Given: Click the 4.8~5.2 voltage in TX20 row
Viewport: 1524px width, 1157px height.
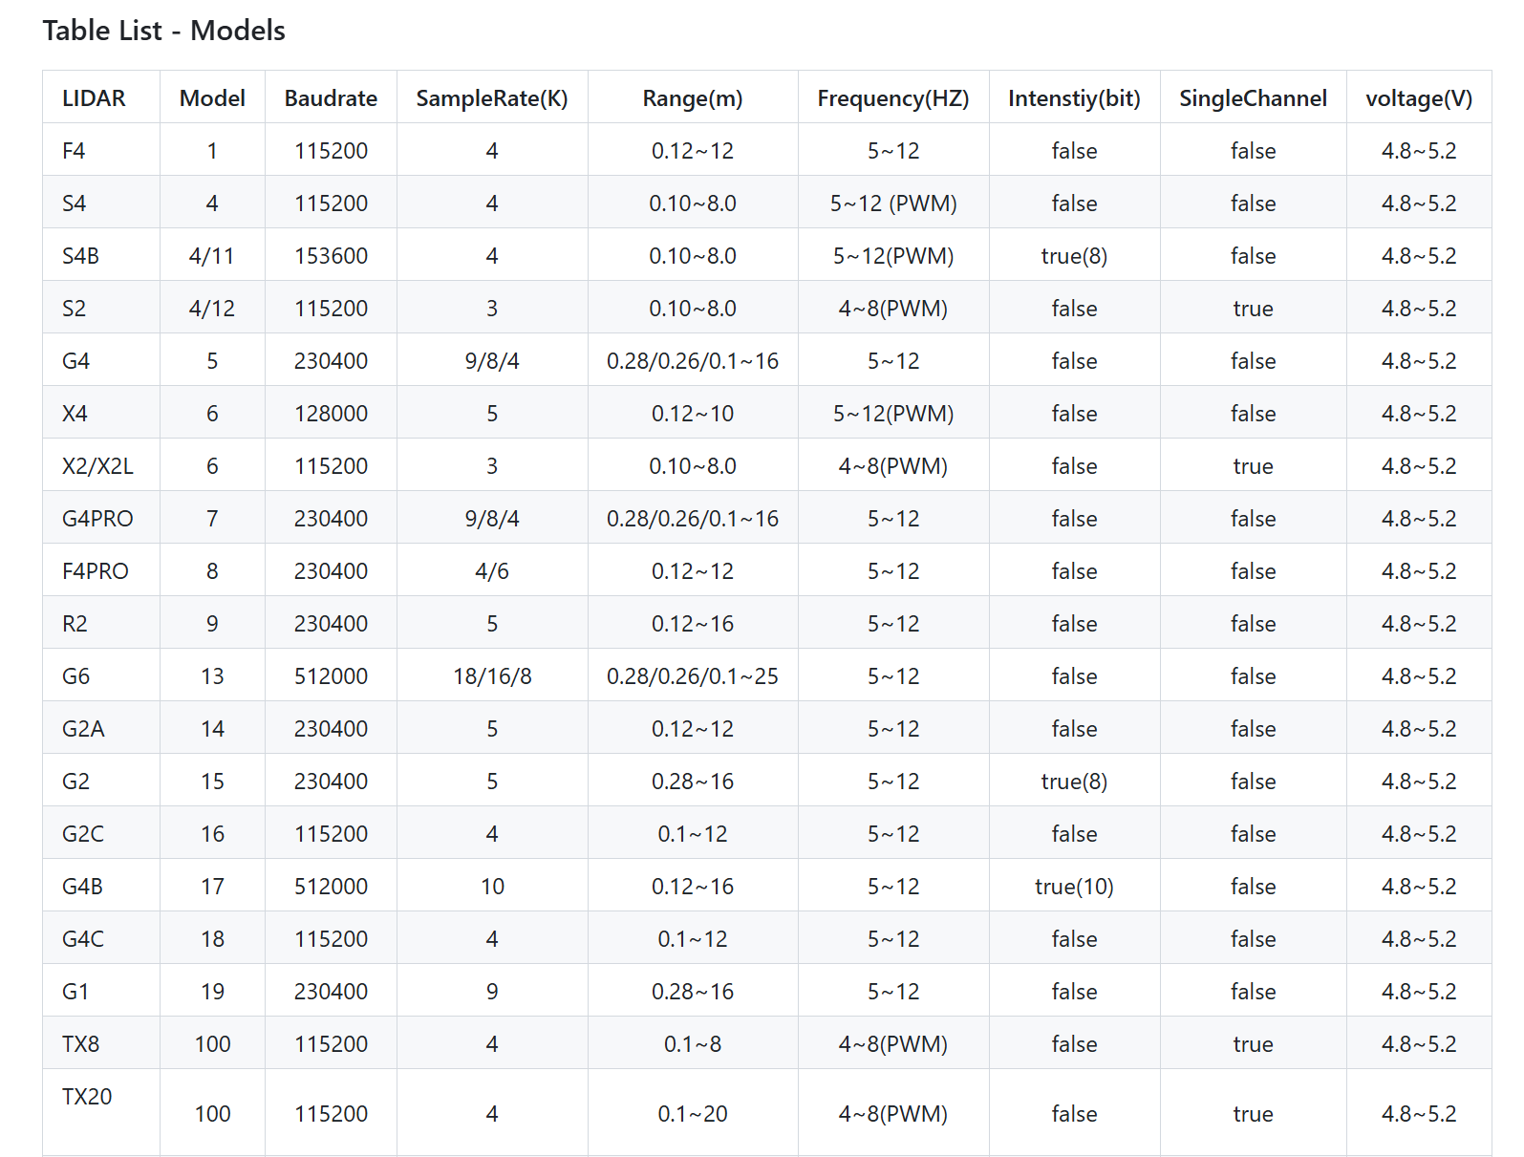Looking at the screenshot, I should click(1419, 1114).
